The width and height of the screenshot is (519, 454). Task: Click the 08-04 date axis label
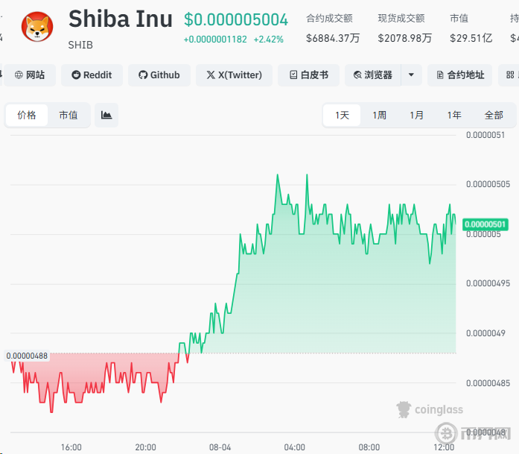coord(220,447)
